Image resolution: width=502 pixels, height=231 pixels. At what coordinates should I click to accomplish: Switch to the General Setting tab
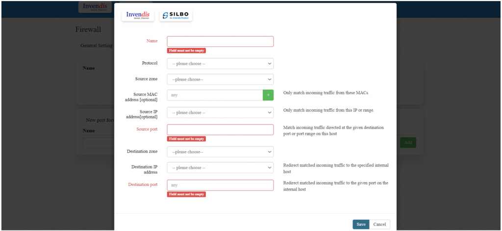tap(97, 46)
